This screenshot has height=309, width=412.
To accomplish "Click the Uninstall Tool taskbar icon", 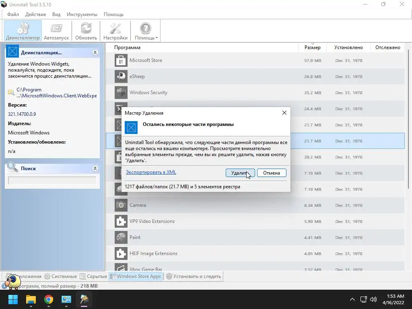I will click(x=84, y=299).
